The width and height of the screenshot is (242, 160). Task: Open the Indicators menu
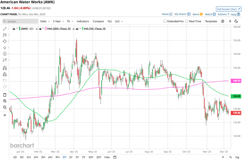pyautogui.click(x=83, y=21)
